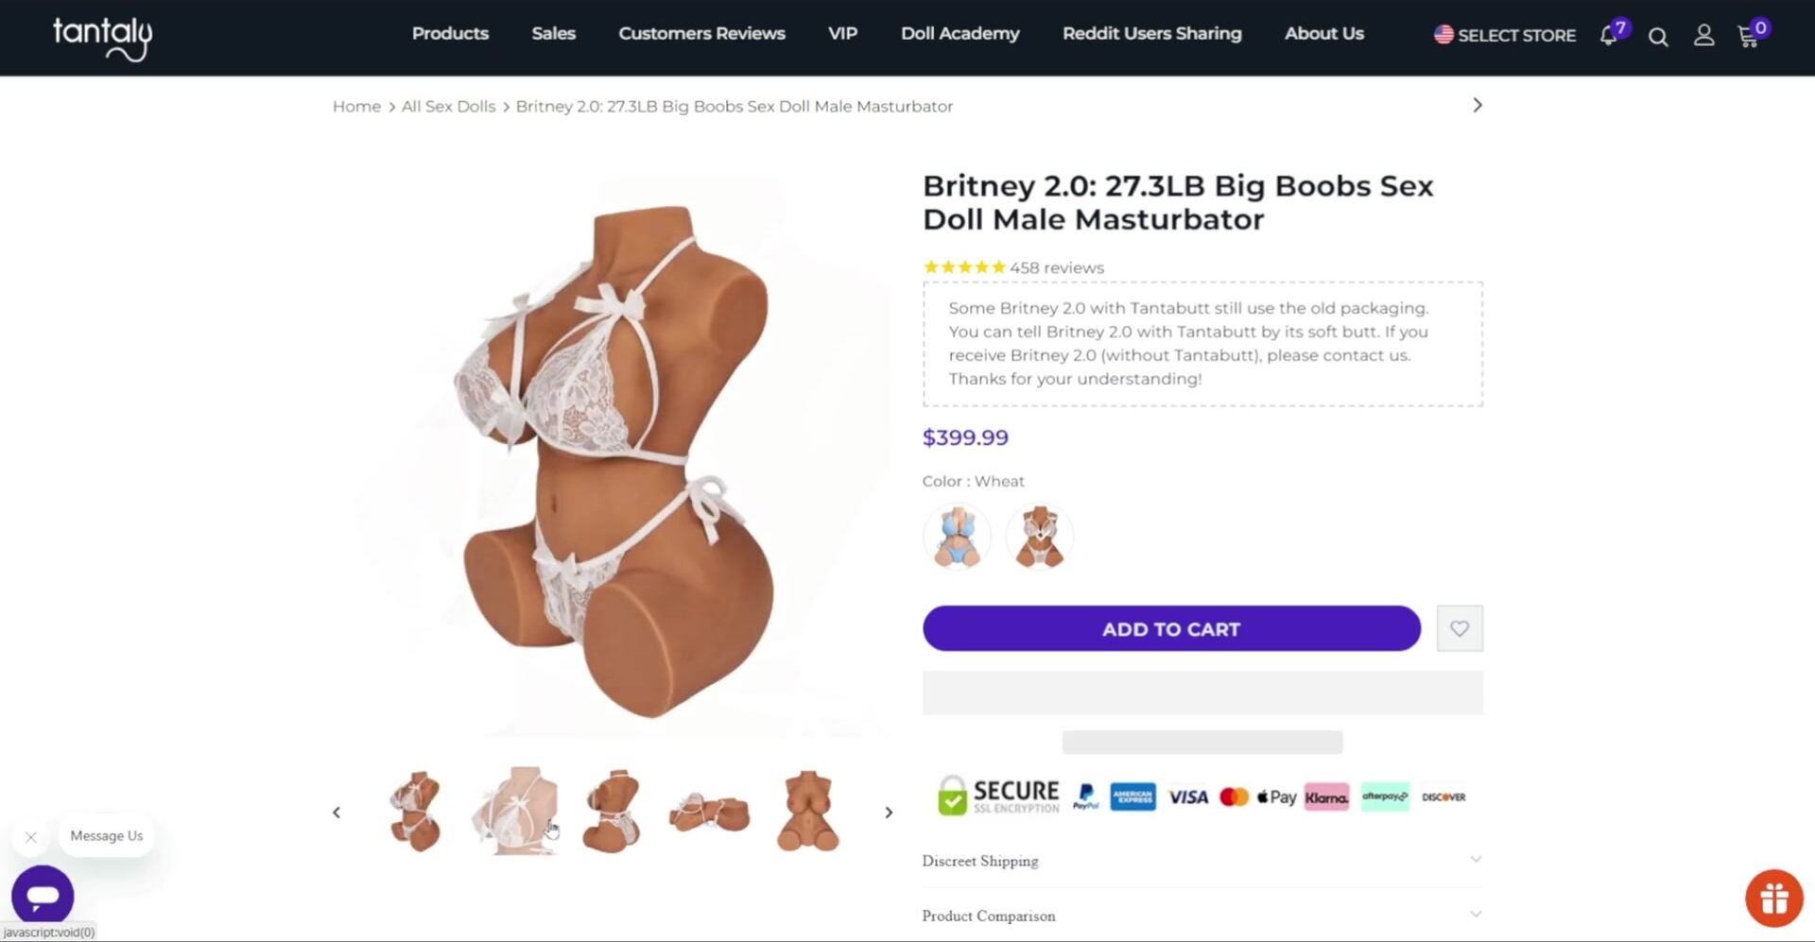Open the Doll Academy menu item

[959, 33]
